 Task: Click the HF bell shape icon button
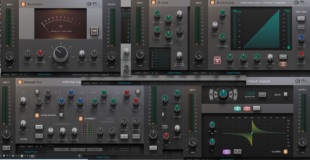click(x=138, y=92)
